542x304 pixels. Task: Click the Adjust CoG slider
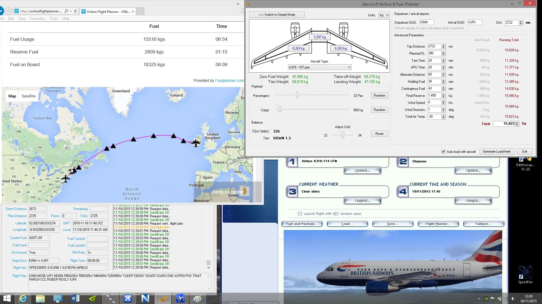(342, 135)
